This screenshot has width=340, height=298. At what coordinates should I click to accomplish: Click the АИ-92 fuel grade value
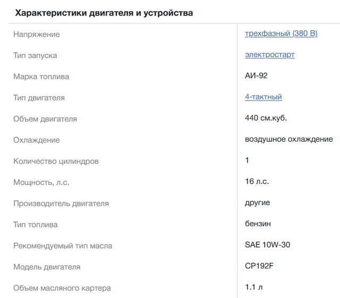(x=256, y=75)
